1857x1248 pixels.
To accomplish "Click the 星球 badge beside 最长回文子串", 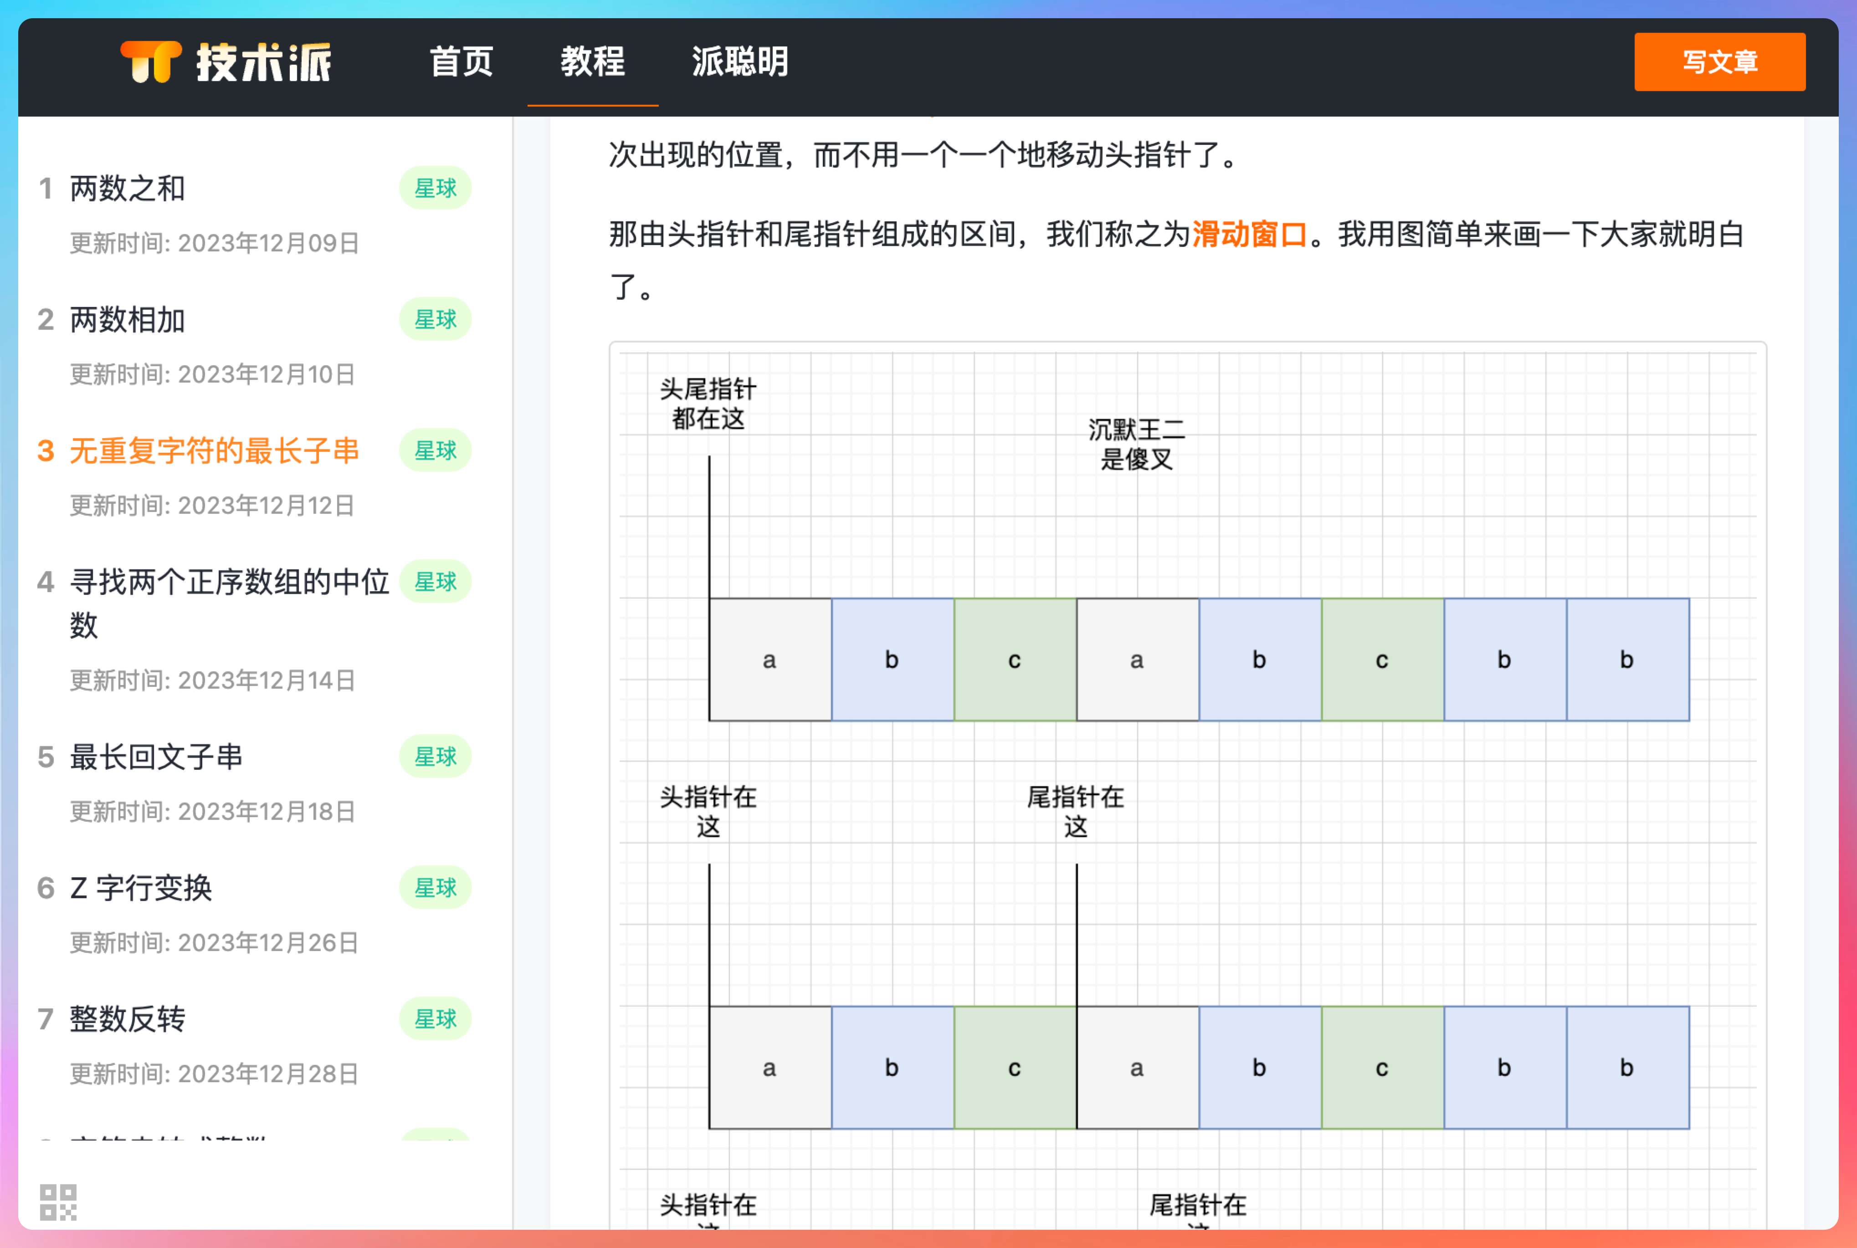I will [435, 757].
